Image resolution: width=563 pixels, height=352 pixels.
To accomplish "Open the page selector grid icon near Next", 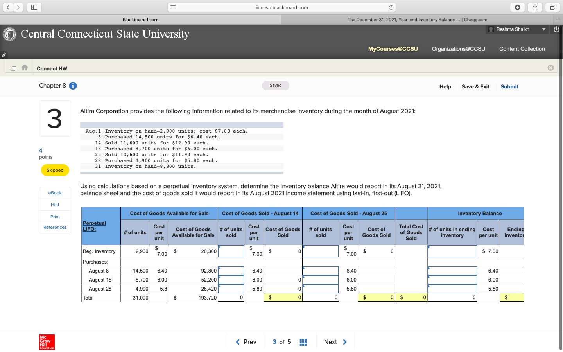I will tap(303, 341).
